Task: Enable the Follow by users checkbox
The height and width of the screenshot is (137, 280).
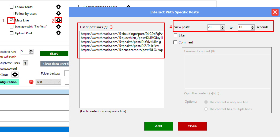Action: click(x=12, y=14)
